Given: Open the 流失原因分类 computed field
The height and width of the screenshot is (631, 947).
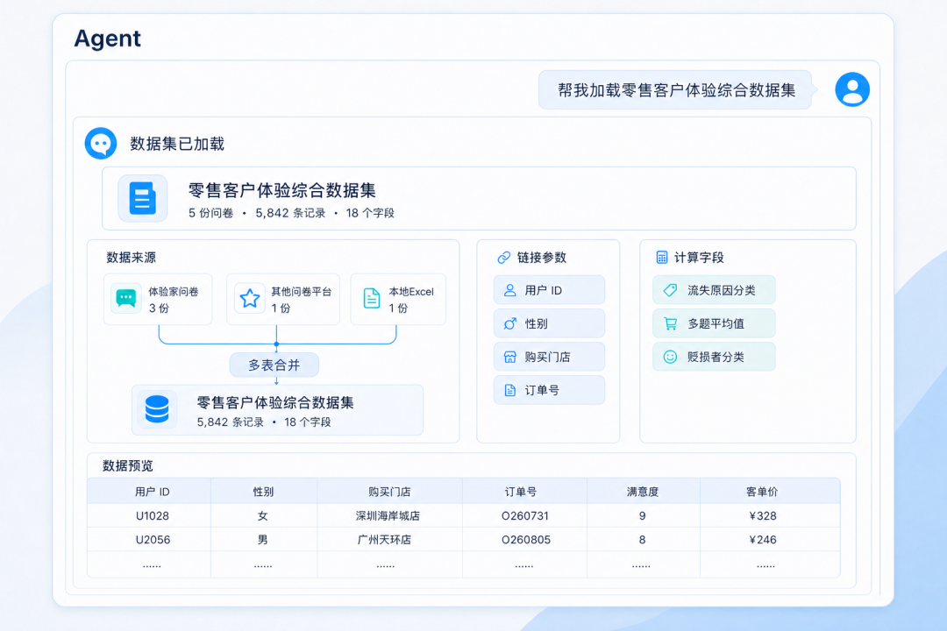Looking at the screenshot, I should click(714, 290).
